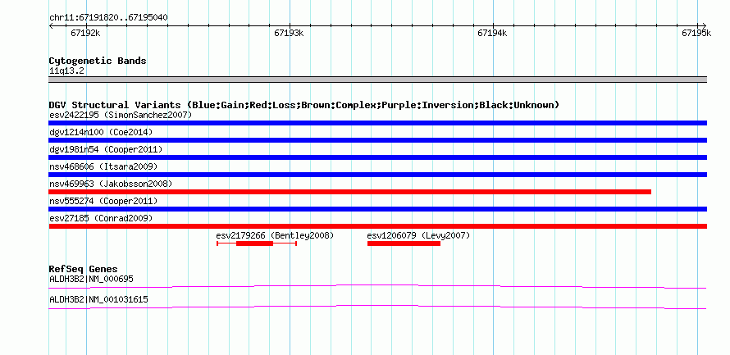730x355 pixels.
Task: Select the dgv1214n100 (Coe2014) variant bar
Action: 377,140
